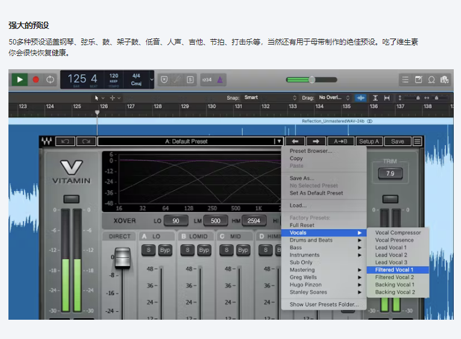Image resolution: width=461 pixels, height=339 pixels.
Task: Toggle the blue waveform zoom button
Action: (361, 98)
